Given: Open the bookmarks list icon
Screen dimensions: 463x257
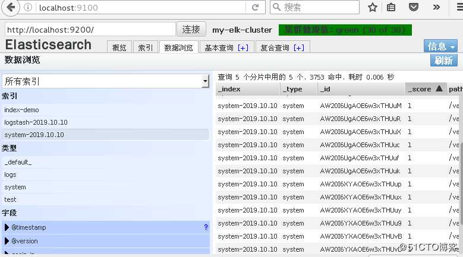Looking at the screenshot, I should pyautogui.click(x=391, y=7).
